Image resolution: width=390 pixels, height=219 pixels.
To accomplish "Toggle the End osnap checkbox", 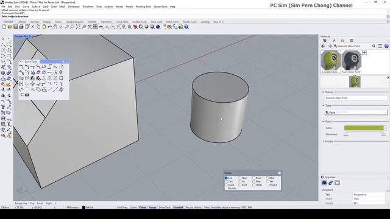I will click(226, 178).
